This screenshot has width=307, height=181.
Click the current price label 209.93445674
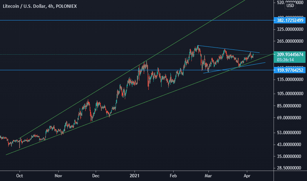tap(290, 55)
